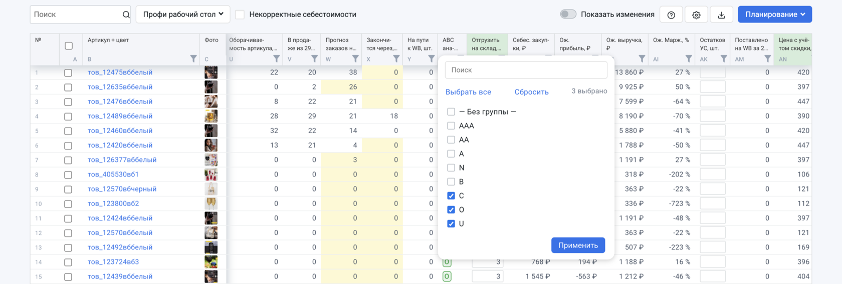The image size is (842, 284).
Task: Open the Планирование dropdown button
Action: [x=774, y=14]
